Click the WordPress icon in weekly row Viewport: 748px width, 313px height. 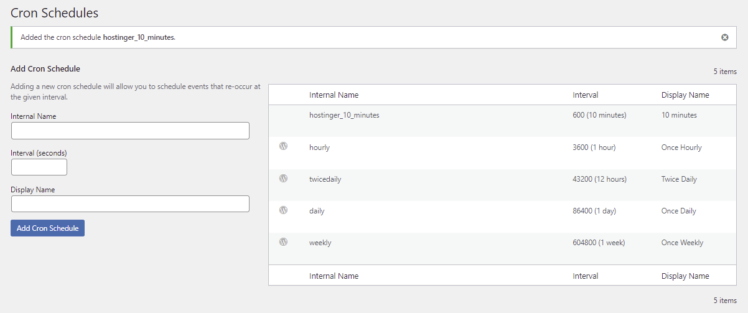point(283,242)
